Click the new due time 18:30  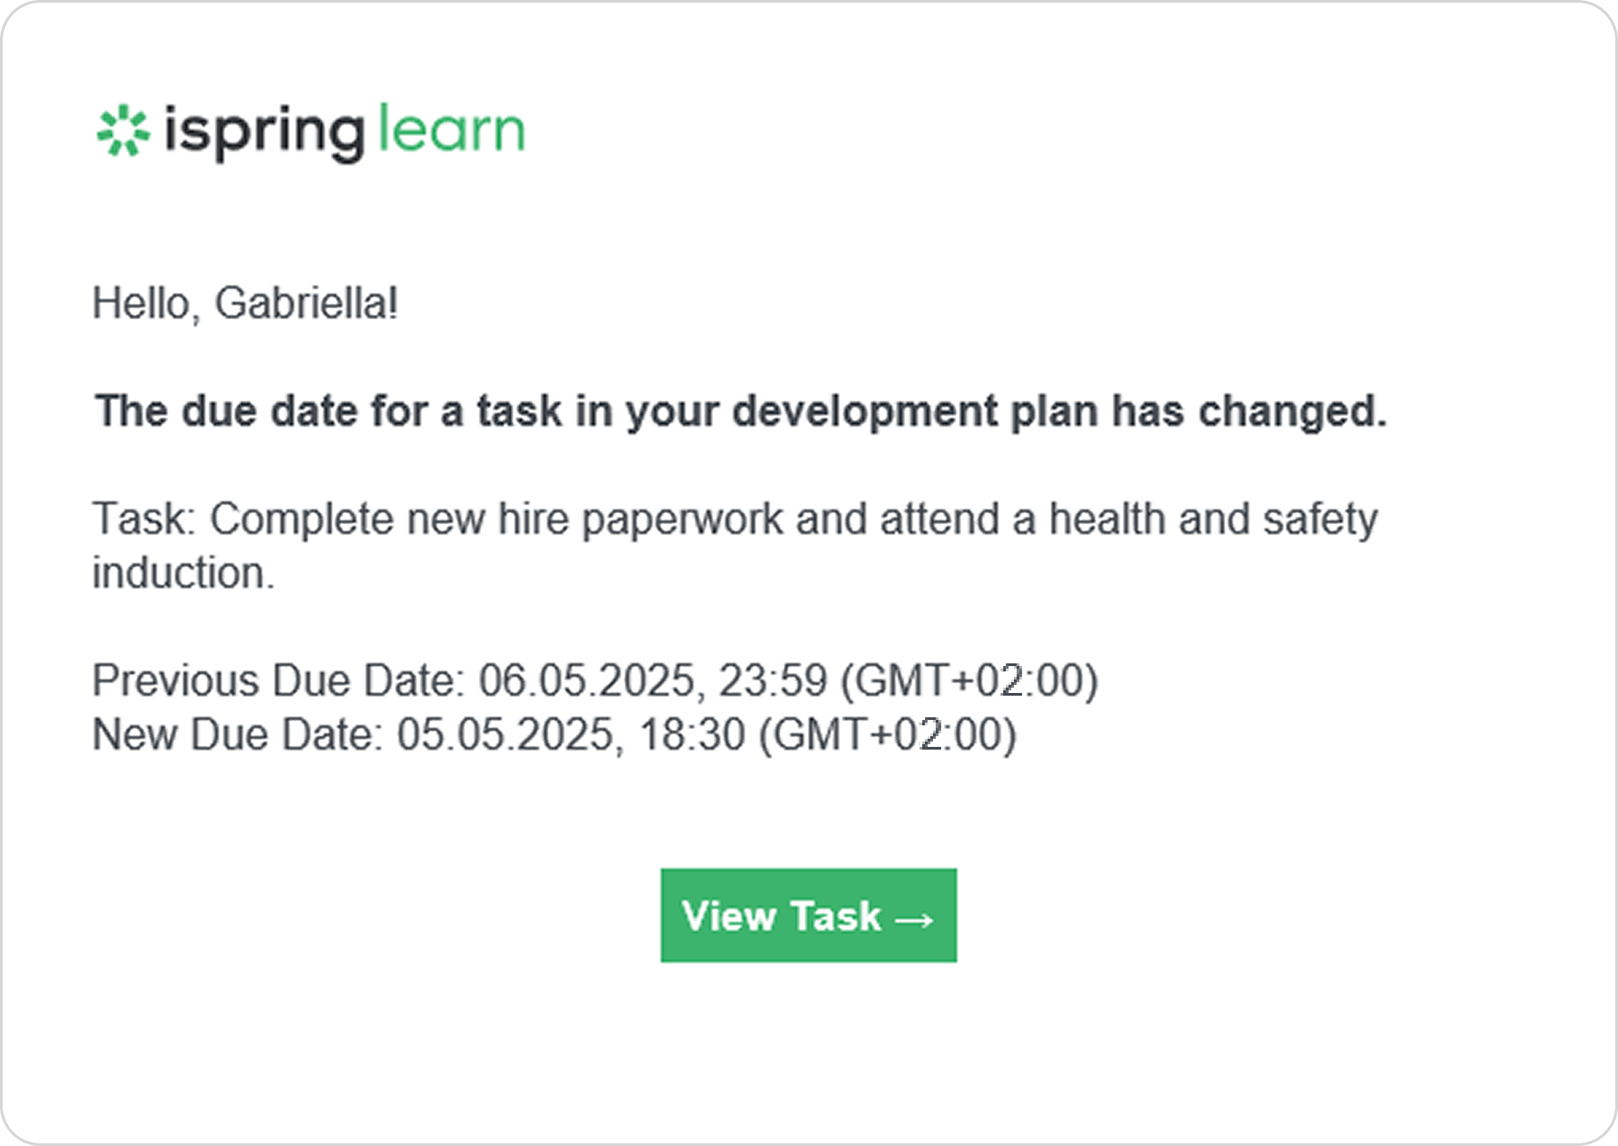click(x=692, y=735)
